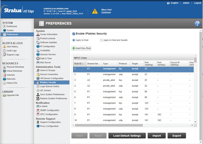Open Availability preferences page
The image size is (203, 144).
(45, 50)
